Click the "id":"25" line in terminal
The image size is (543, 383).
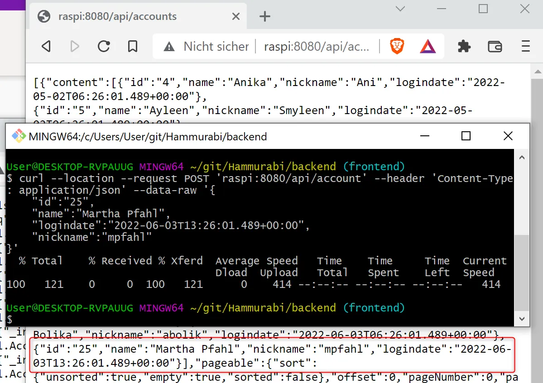(63, 202)
